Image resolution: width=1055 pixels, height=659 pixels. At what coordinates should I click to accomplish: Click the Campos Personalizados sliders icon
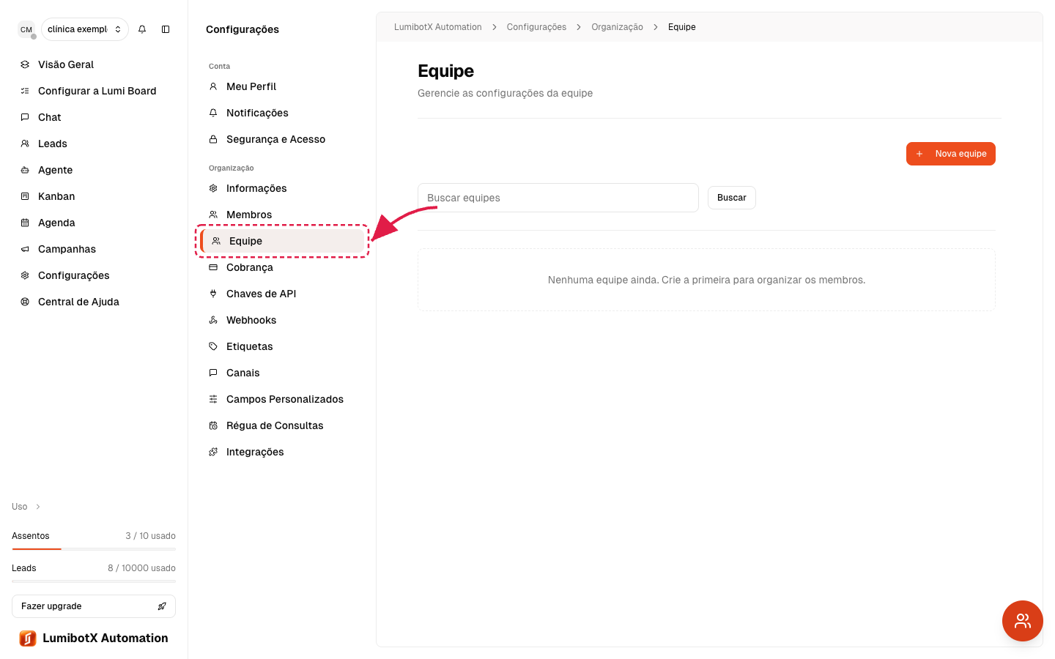point(213,399)
